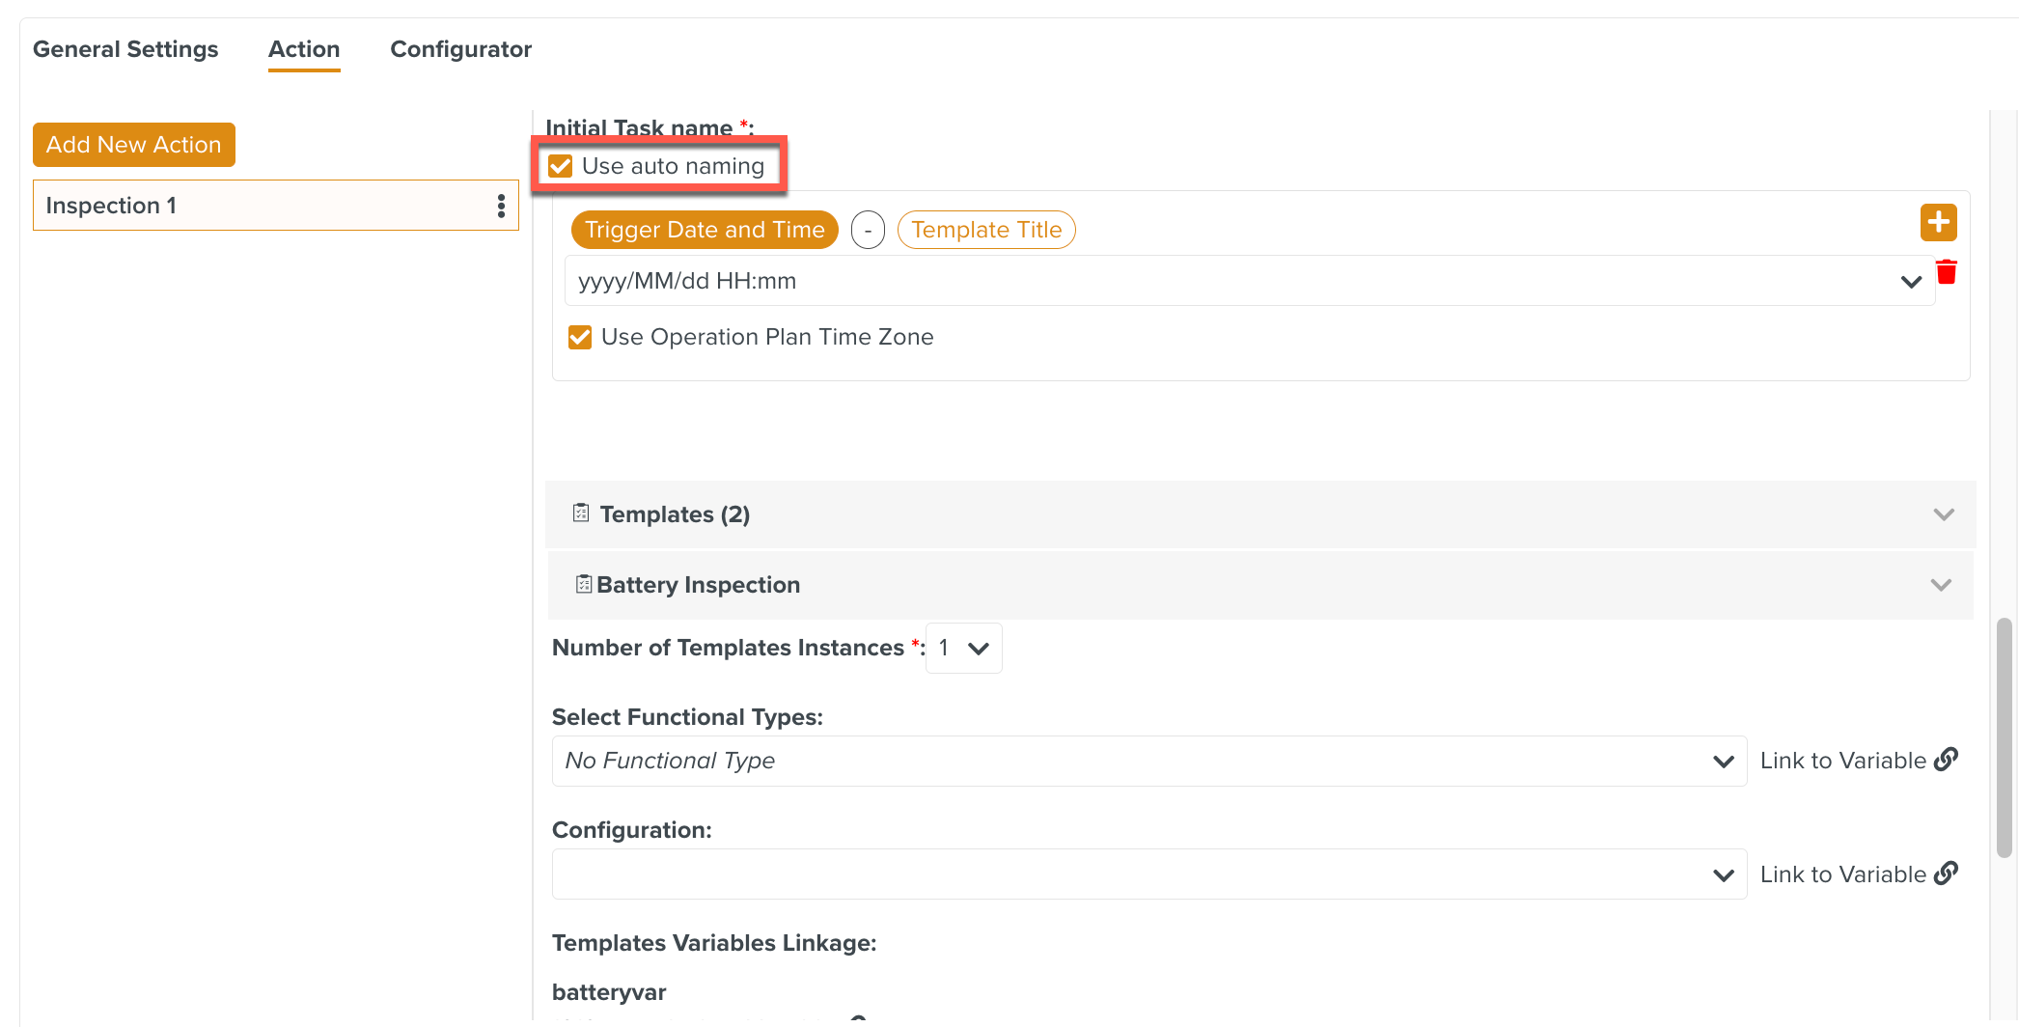Click the Add New Action button

pos(134,145)
